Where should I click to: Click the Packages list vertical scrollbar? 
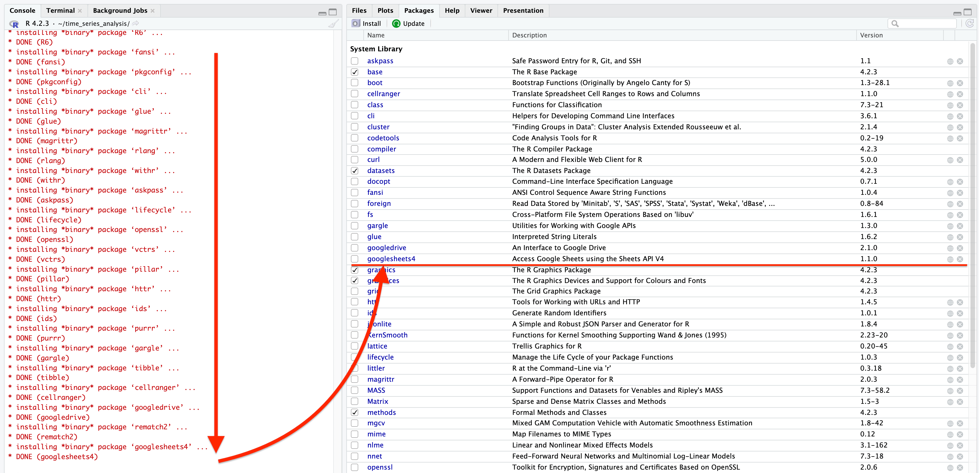tap(972, 205)
